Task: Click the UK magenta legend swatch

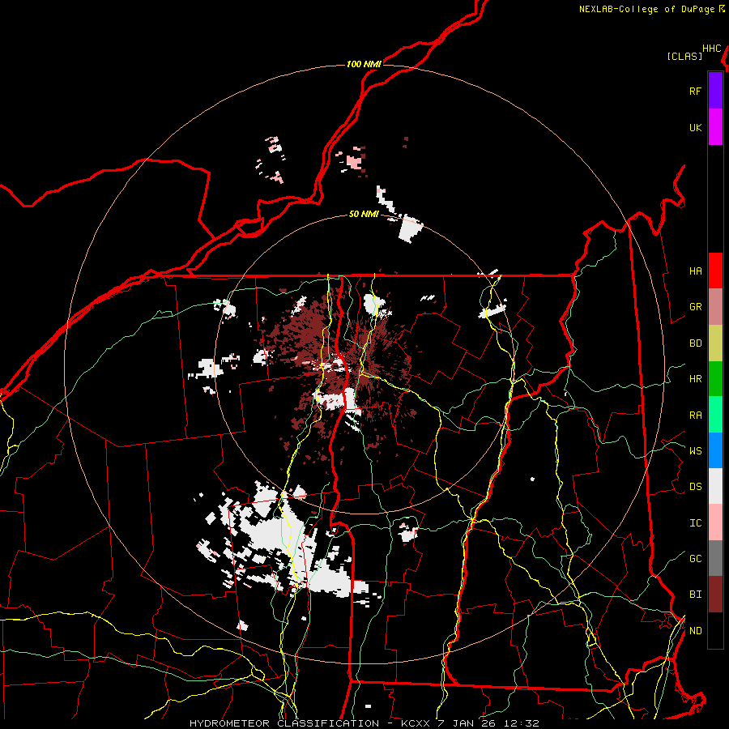Action: [x=715, y=127]
